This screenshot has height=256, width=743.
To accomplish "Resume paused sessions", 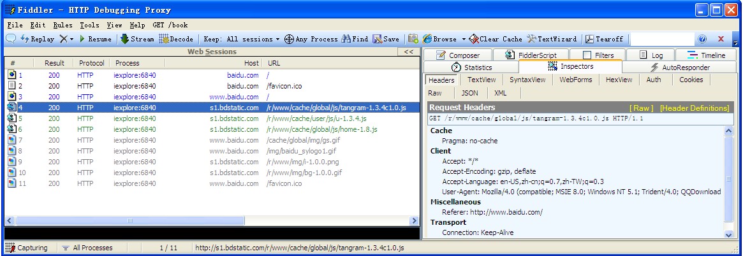I will [x=95, y=39].
